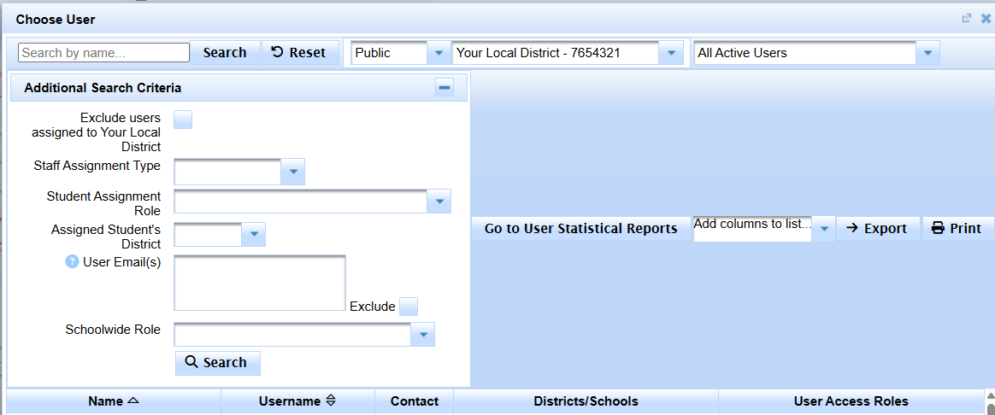995x415 pixels.
Task: Open the Add columns to list dropdown
Action: [x=824, y=229]
